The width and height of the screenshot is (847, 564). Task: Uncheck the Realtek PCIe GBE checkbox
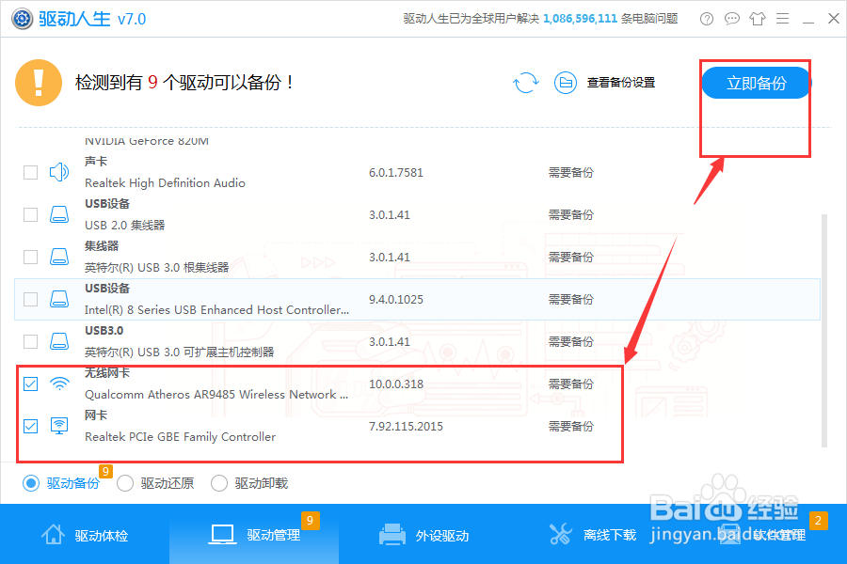click(x=31, y=427)
